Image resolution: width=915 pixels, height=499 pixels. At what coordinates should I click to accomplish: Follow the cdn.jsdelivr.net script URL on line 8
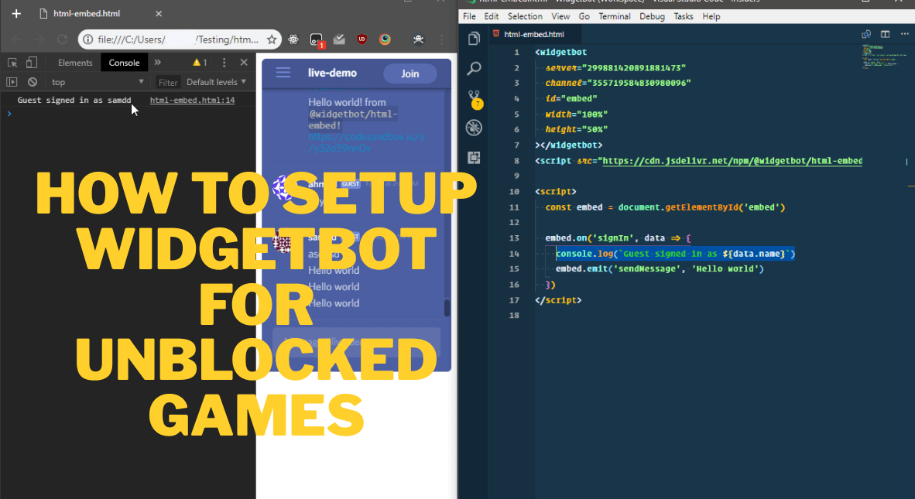(x=732, y=161)
